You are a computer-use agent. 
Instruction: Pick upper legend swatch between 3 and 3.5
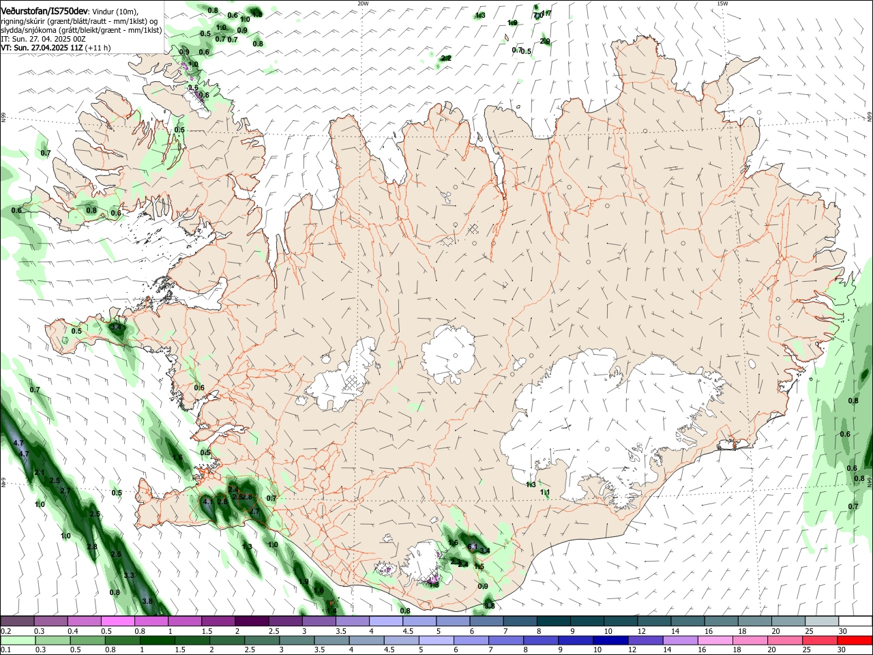[319, 621]
